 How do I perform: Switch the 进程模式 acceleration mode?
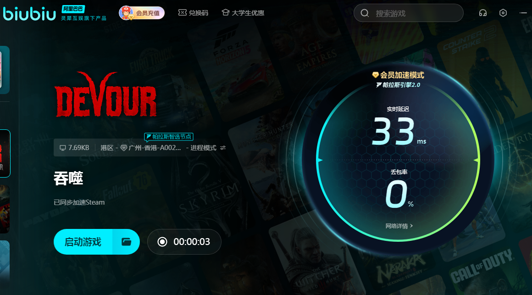pyautogui.click(x=203, y=148)
